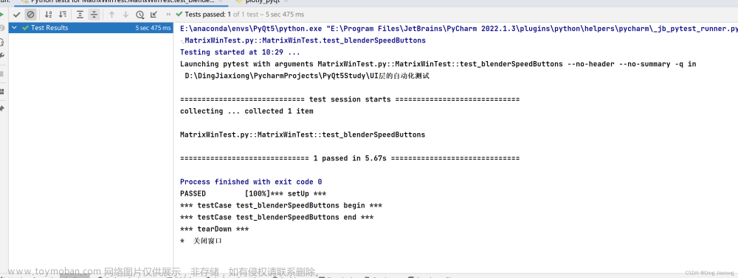Expand all test nodes
Image resolution: width=738 pixels, height=278 pixels.
pyautogui.click(x=80, y=15)
